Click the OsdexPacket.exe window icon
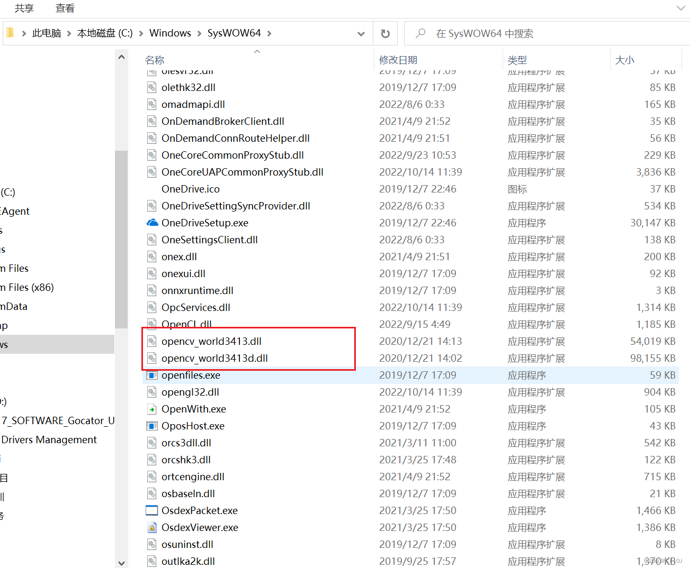This screenshot has height=568, width=690. pyautogui.click(x=152, y=510)
